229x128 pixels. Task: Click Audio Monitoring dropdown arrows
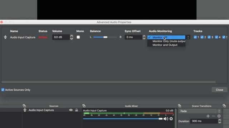[x=188, y=37]
